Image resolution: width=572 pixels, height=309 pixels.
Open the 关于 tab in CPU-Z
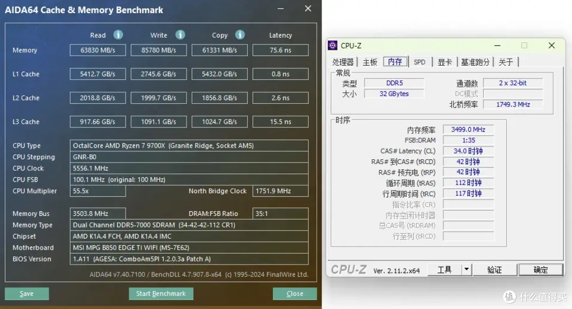pos(506,62)
